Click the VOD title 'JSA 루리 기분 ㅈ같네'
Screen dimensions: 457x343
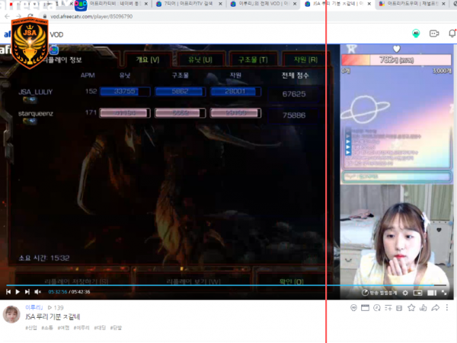click(53, 316)
